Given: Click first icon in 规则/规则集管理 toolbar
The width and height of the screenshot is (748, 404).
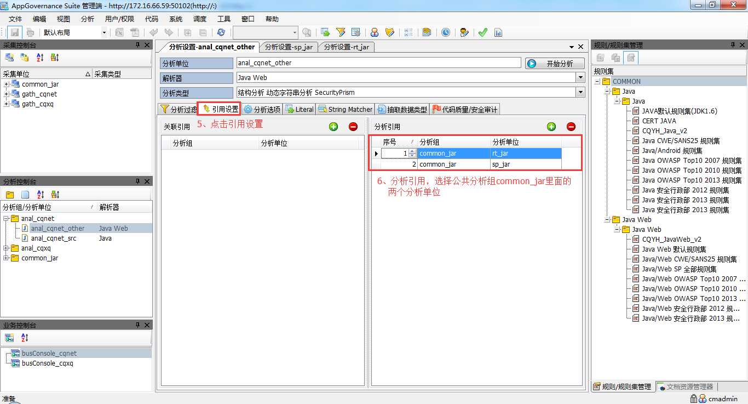Looking at the screenshot, I should point(601,58).
